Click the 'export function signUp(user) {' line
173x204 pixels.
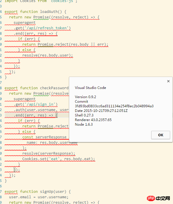click(x=38, y=192)
